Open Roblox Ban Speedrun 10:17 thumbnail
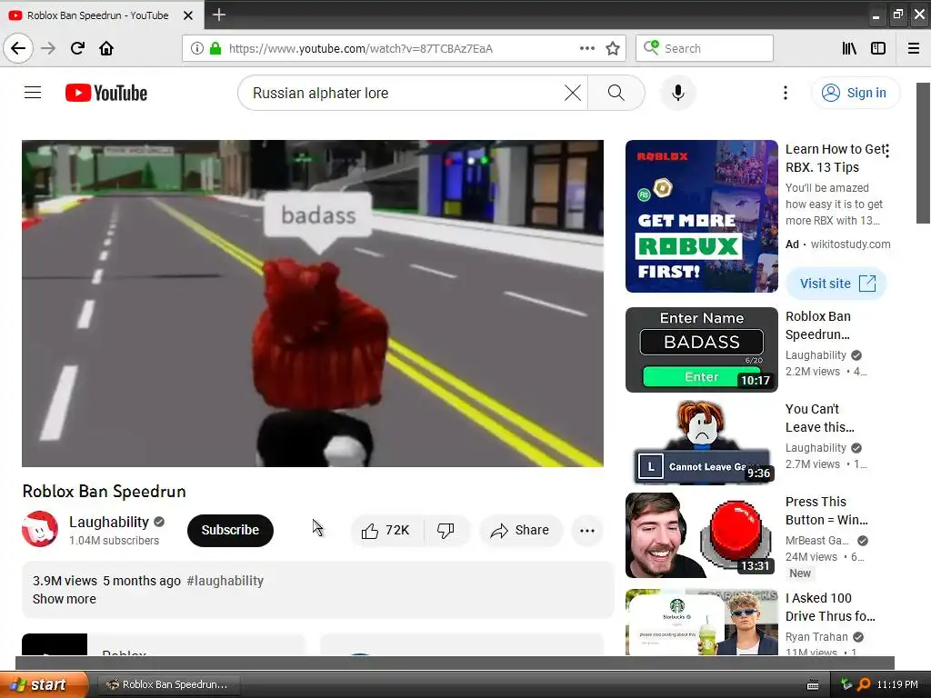The height and width of the screenshot is (698, 931). [x=701, y=350]
